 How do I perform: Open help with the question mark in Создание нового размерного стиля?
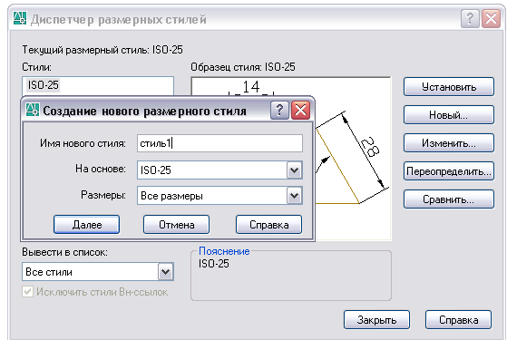pyautogui.click(x=279, y=111)
